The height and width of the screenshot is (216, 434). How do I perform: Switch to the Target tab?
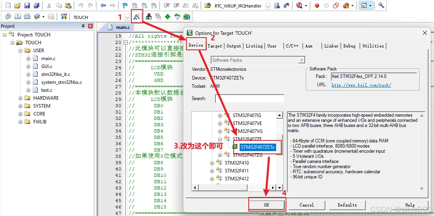(215, 46)
